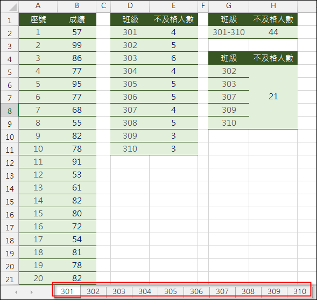Select score cell with value 57
This screenshot has height=300, width=317.
tap(77, 32)
